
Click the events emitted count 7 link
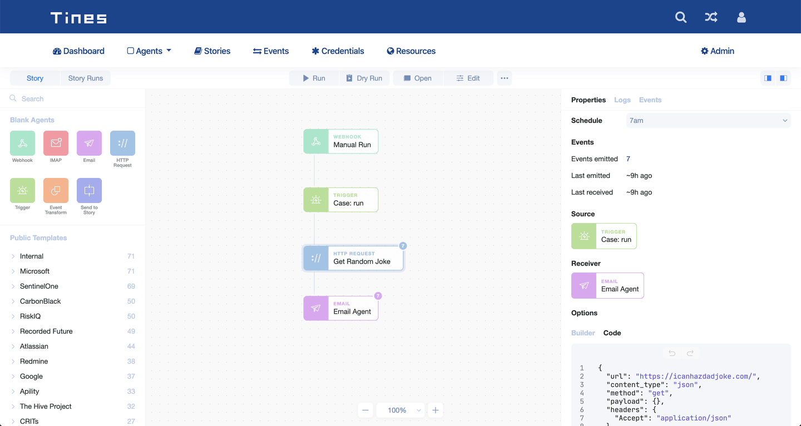[628, 159]
